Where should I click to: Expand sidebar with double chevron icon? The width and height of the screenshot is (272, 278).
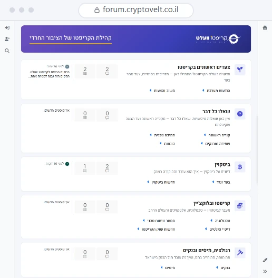click(265, 272)
